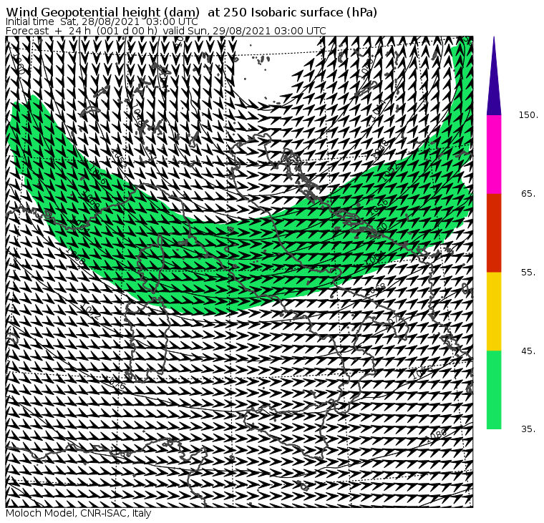Click the green 35–45 color band in legend
This screenshot has height=523, width=544.
point(494,390)
